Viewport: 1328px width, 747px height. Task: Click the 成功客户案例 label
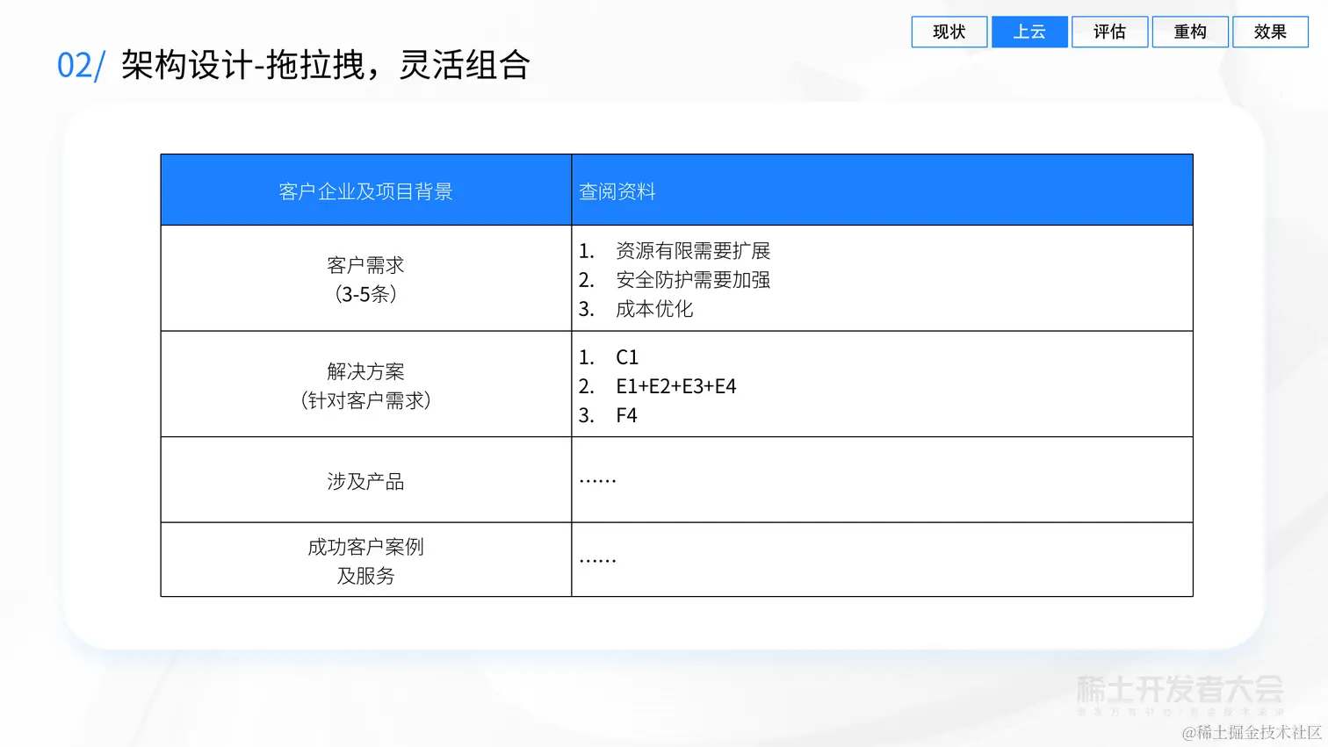[365, 547]
